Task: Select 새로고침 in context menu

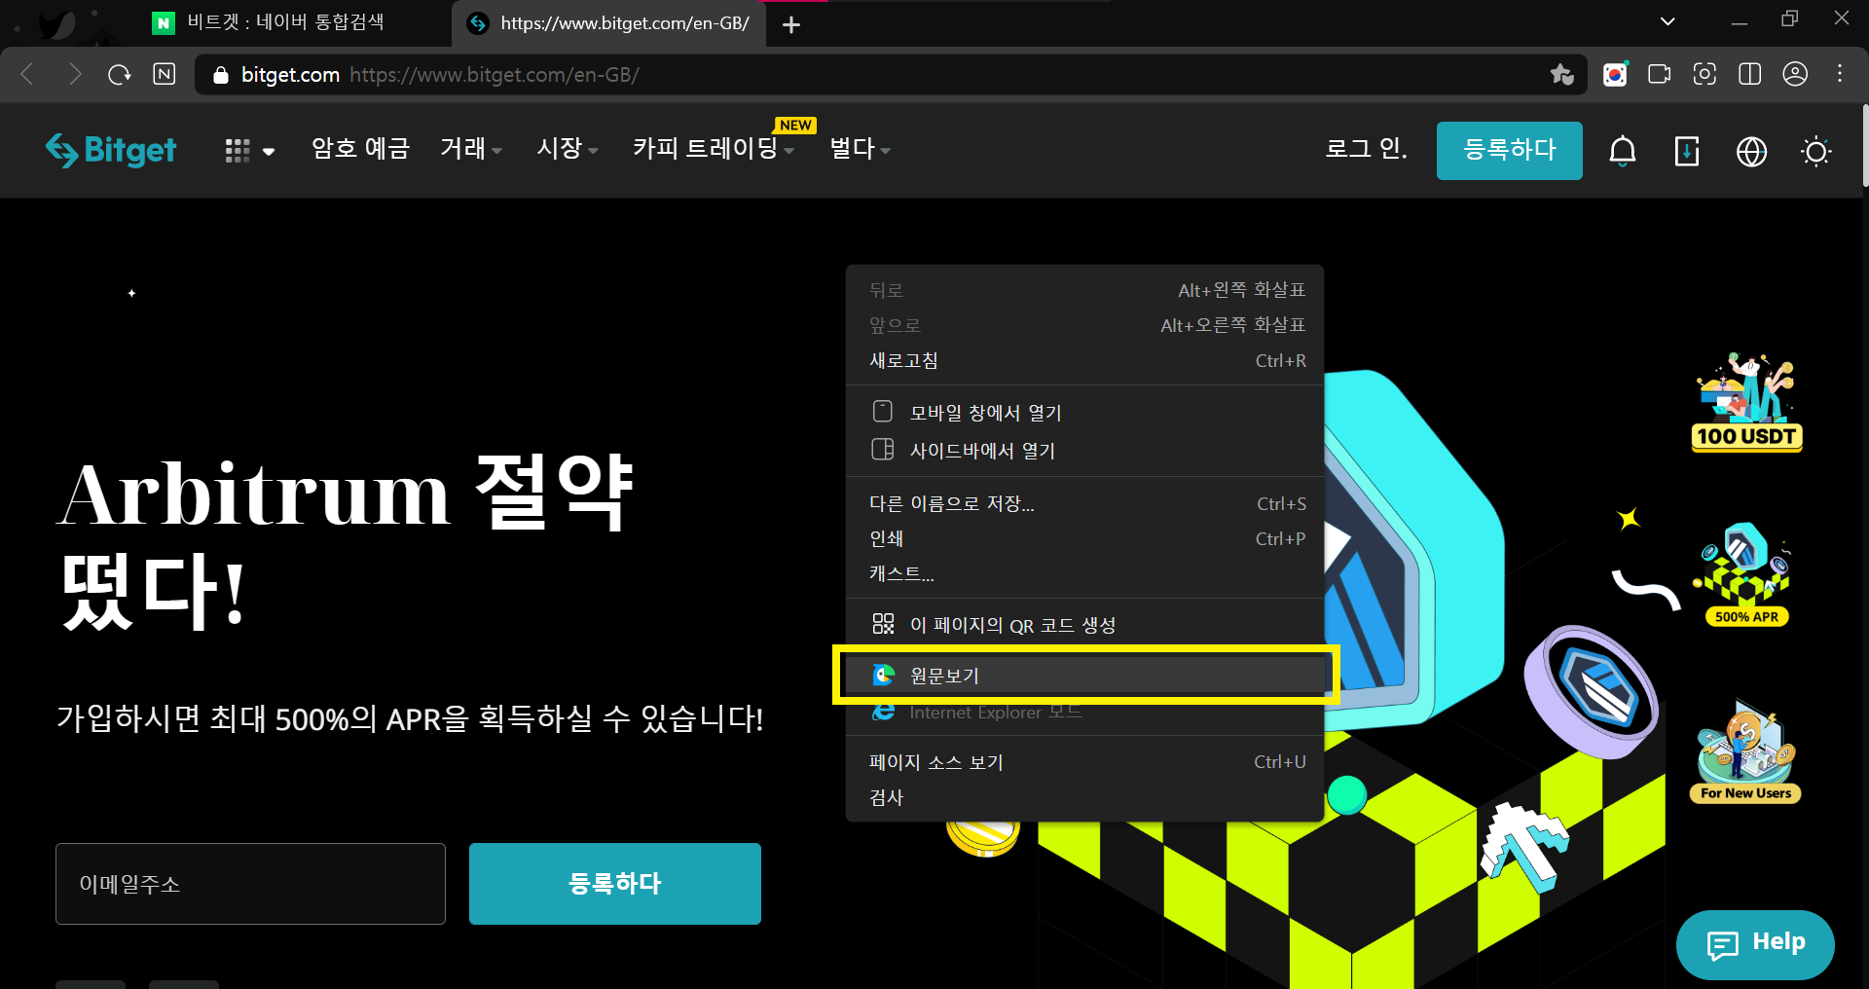Action: coord(1085,360)
